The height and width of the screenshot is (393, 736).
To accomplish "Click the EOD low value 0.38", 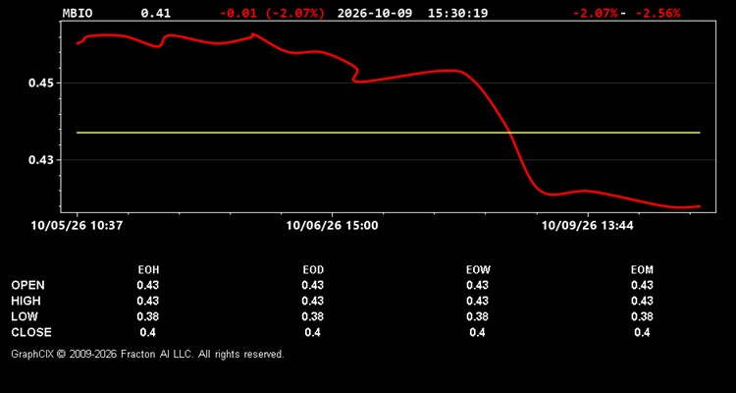I will pos(313,316).
